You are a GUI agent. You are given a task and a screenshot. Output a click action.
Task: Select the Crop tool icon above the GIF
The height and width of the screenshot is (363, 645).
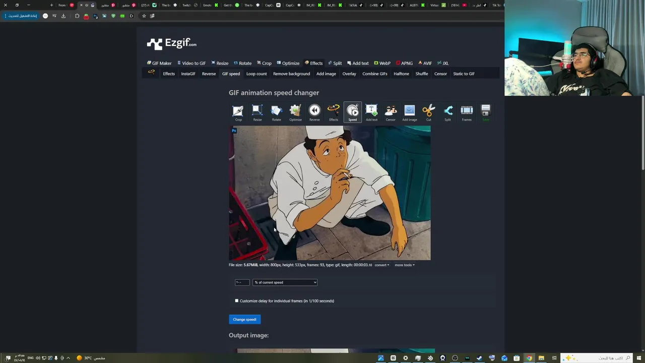coord(238,112)
